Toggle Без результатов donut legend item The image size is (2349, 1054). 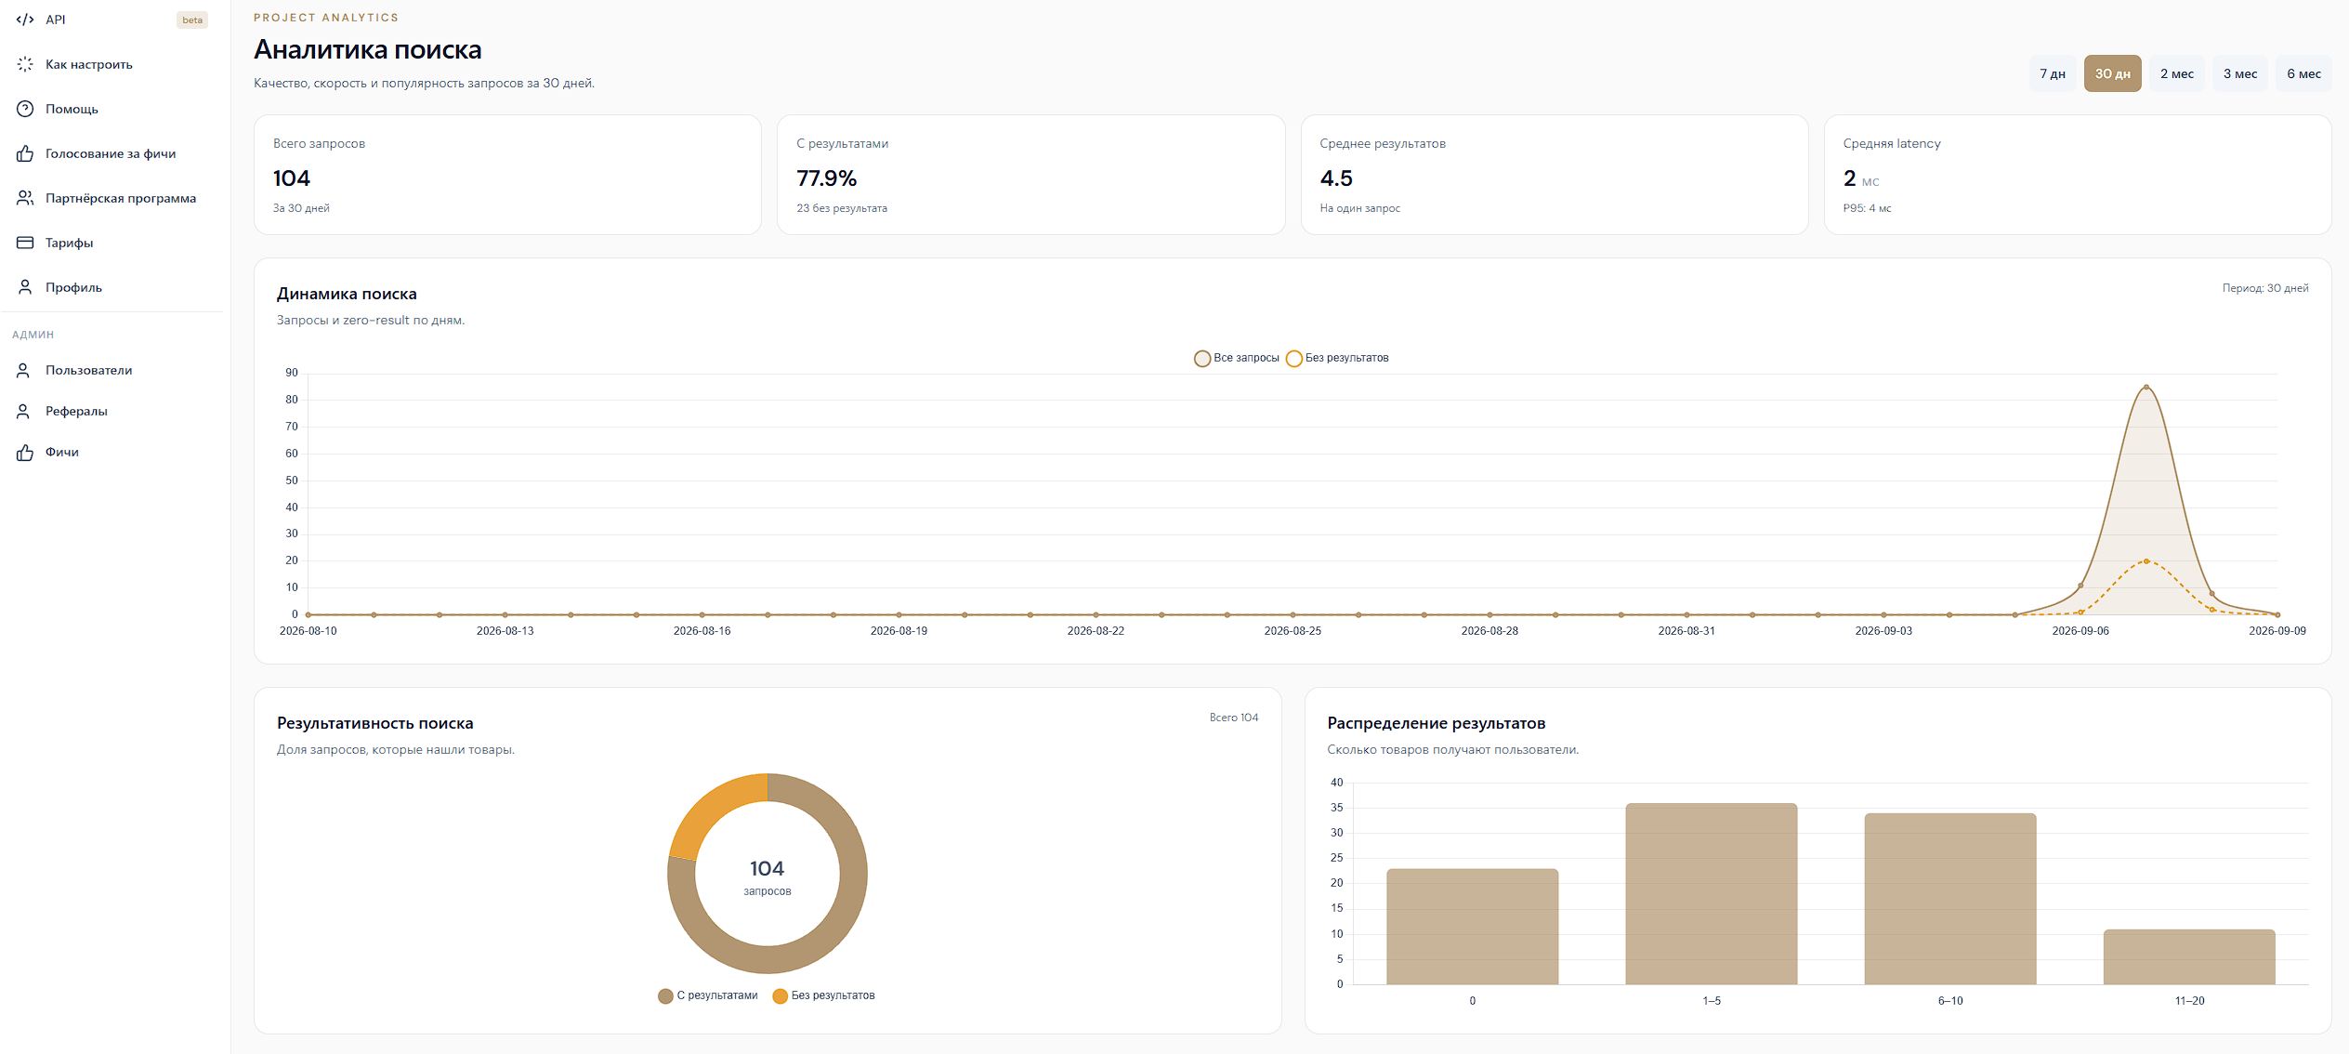(x=823, y=995)
